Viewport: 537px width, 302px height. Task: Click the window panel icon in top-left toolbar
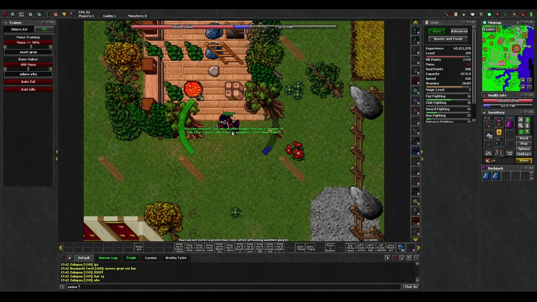(21, 14)
